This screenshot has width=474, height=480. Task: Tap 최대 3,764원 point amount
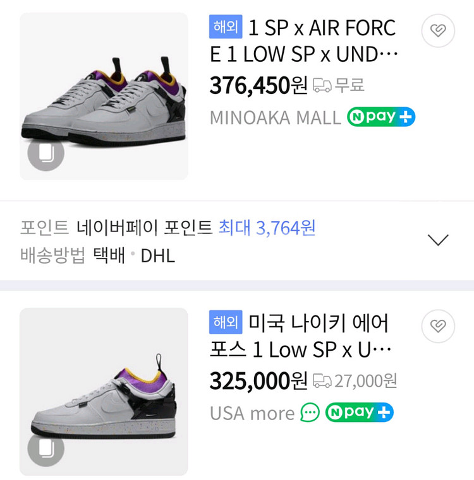coord(267,228)
